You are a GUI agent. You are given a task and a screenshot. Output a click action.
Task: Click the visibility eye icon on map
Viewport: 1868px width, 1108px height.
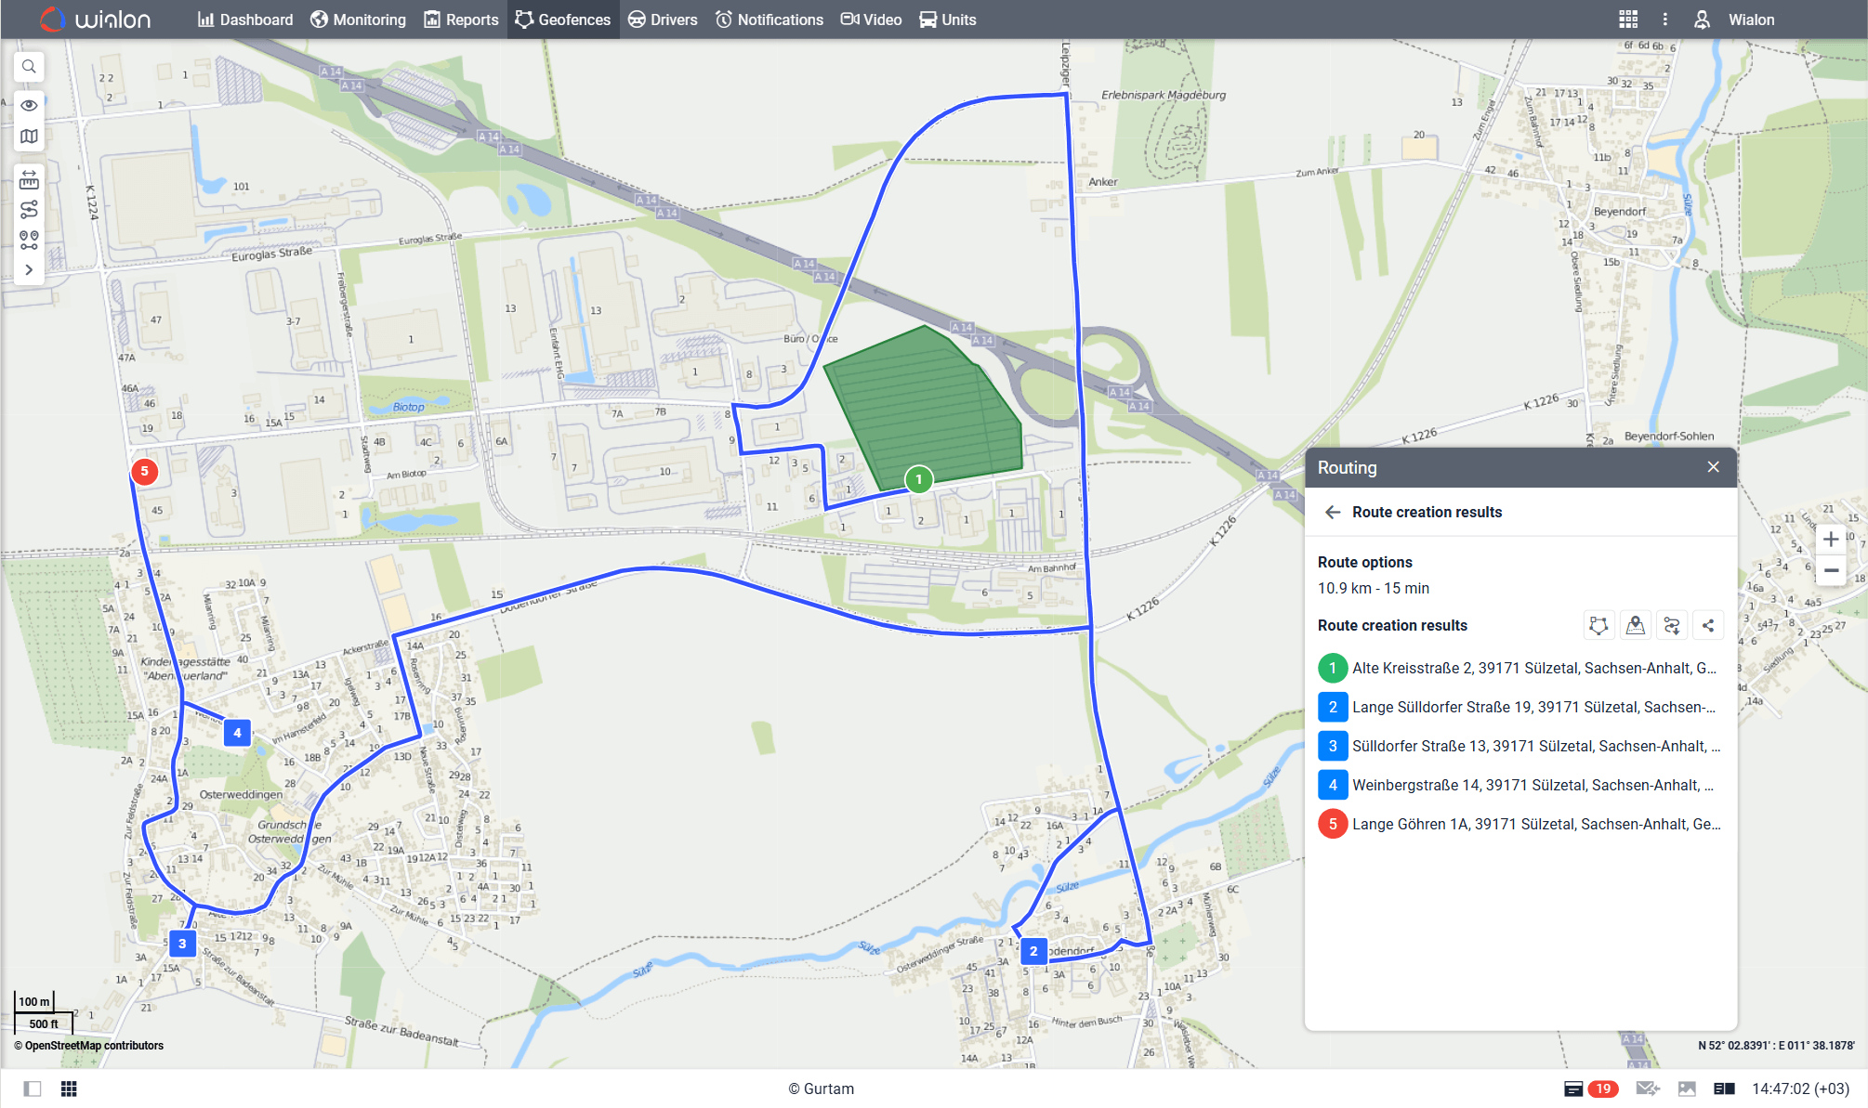[29, 106]
